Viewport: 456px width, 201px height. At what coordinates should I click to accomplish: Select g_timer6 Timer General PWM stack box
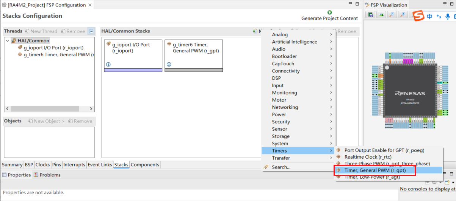(x=194, y=56)
